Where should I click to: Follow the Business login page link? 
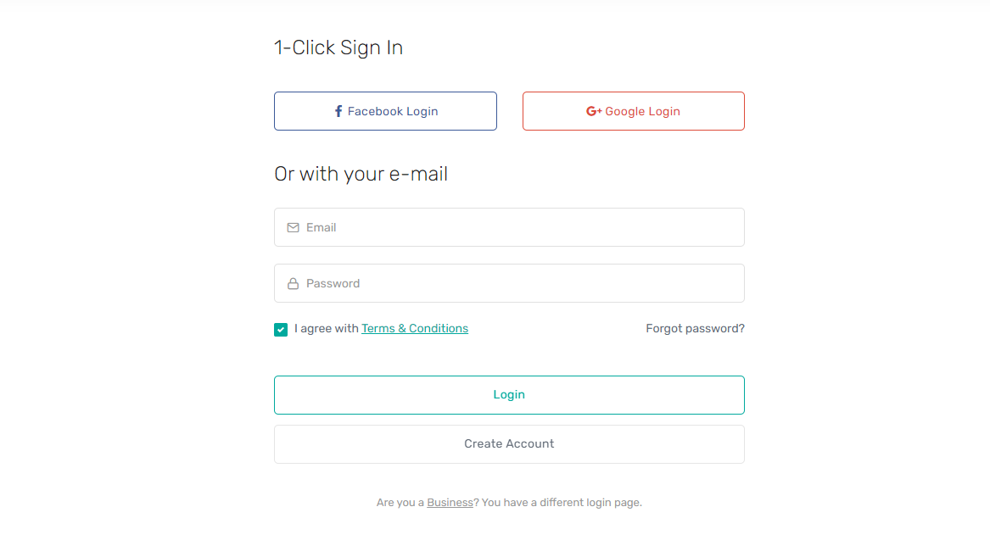[450, 503]
